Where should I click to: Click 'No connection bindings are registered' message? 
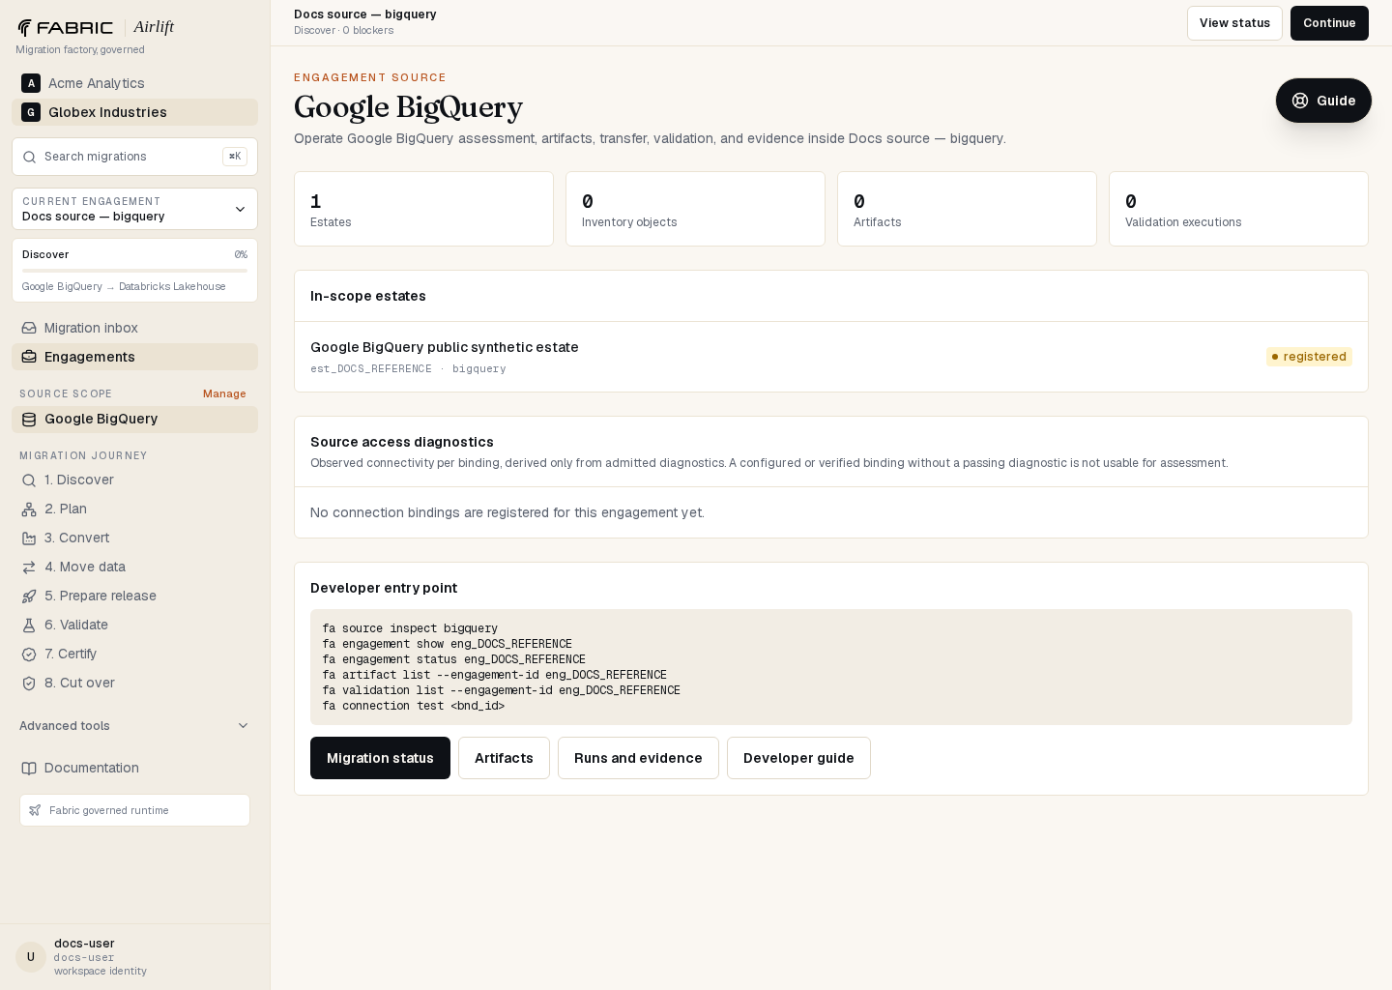[x=507, y=512]
